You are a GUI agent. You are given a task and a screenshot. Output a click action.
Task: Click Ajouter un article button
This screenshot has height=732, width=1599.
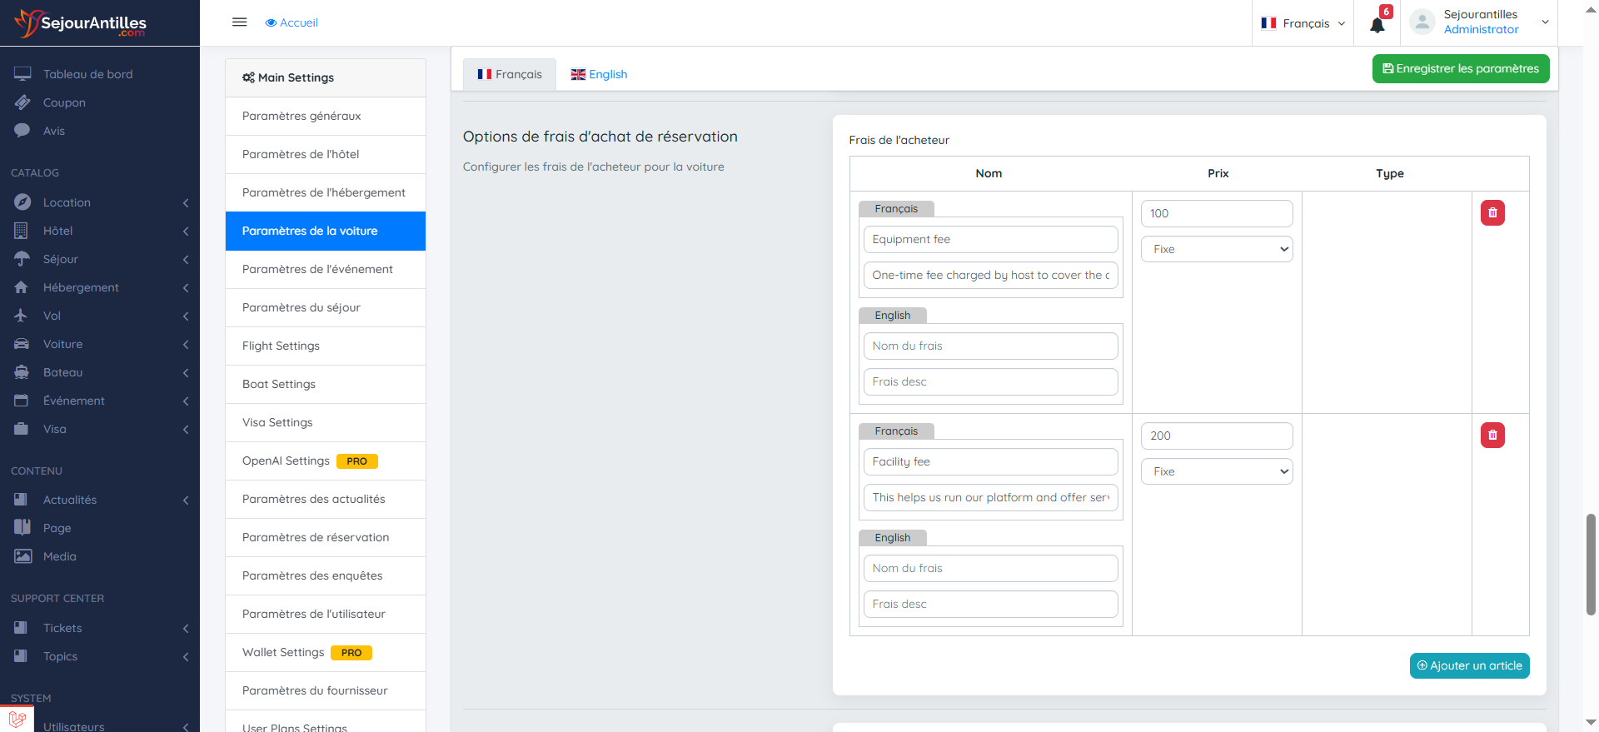click(x=1469, y=665)
